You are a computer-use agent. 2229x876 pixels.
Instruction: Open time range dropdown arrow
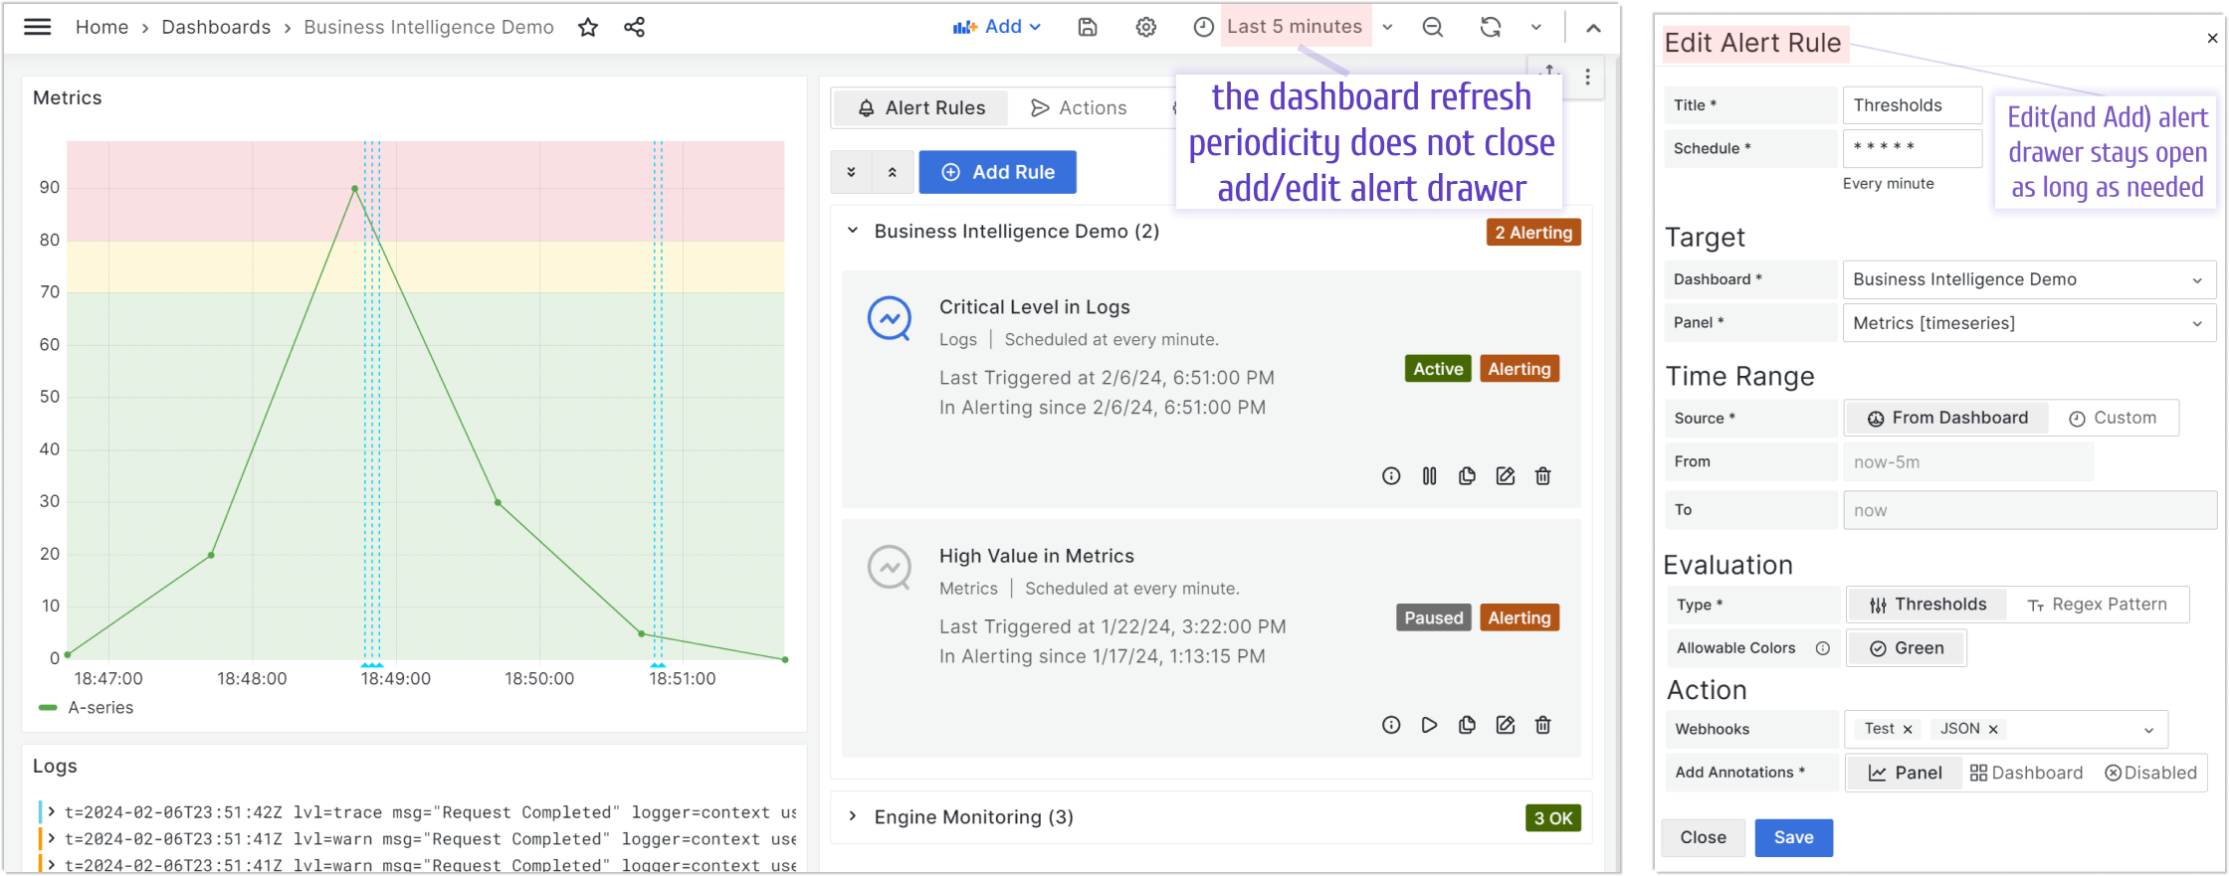pyautogui.click(x=1387, y=27)
